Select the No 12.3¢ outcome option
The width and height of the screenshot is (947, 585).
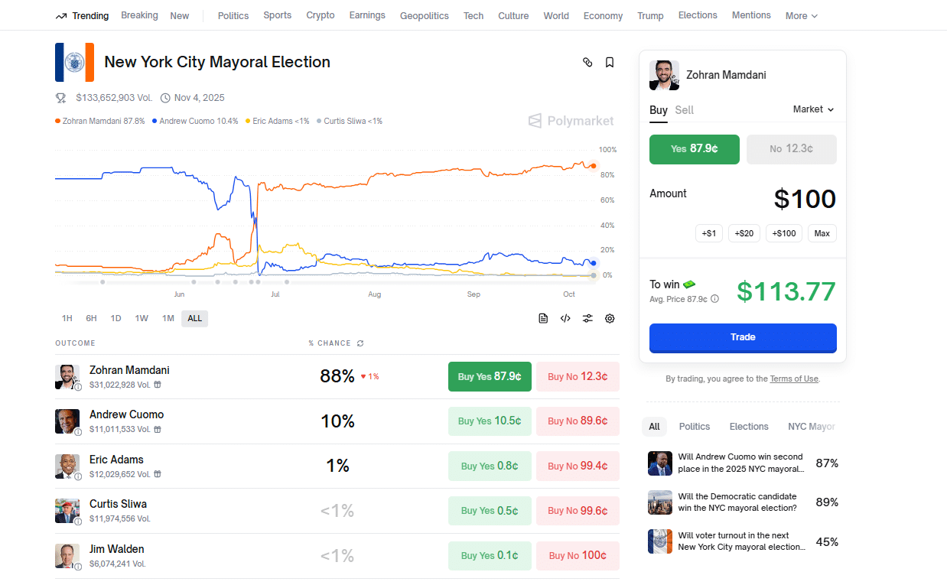point(791,149)
